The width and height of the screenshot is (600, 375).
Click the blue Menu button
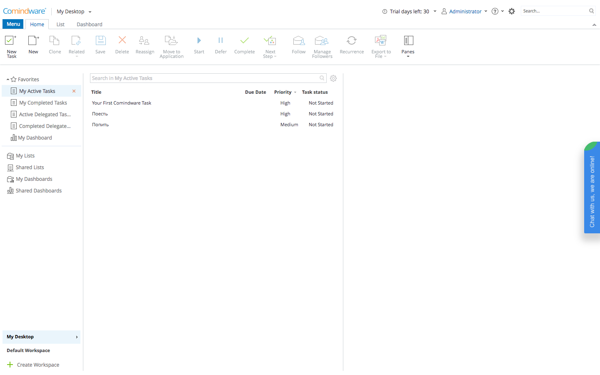point(13,24)
